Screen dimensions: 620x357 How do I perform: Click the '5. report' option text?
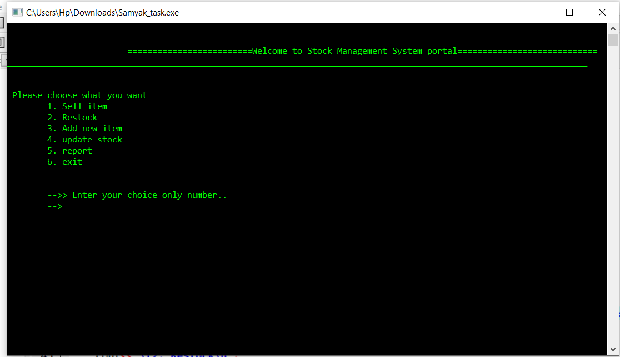(69, 151)
